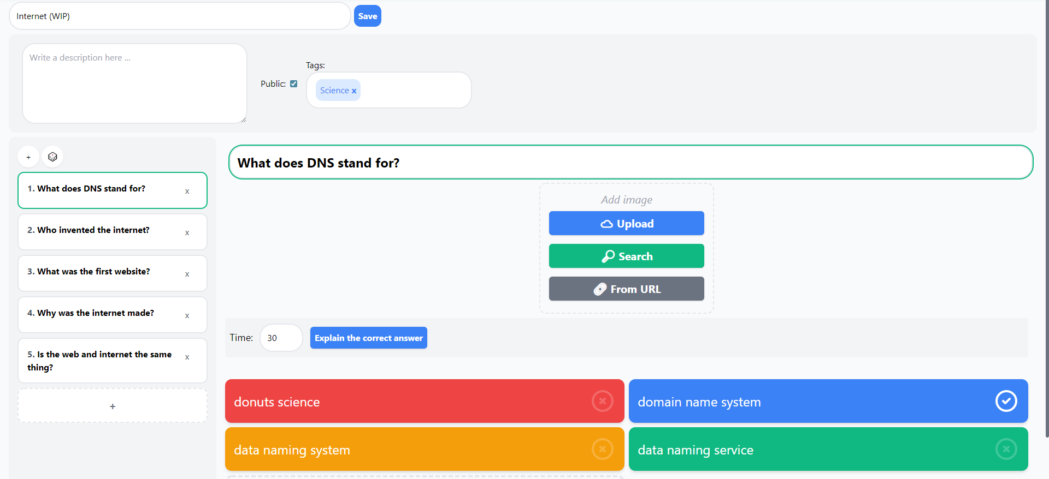The image size is (1049, 479).
Task: Select question 1 What does DNS stand for
Action: 113,190
